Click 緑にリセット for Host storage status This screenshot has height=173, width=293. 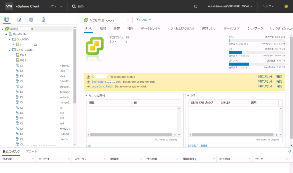click(265, 77)
